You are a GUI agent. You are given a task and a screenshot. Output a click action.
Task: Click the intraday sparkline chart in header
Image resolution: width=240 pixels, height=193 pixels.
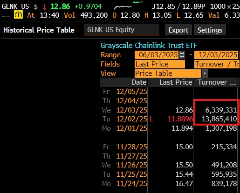128,6
